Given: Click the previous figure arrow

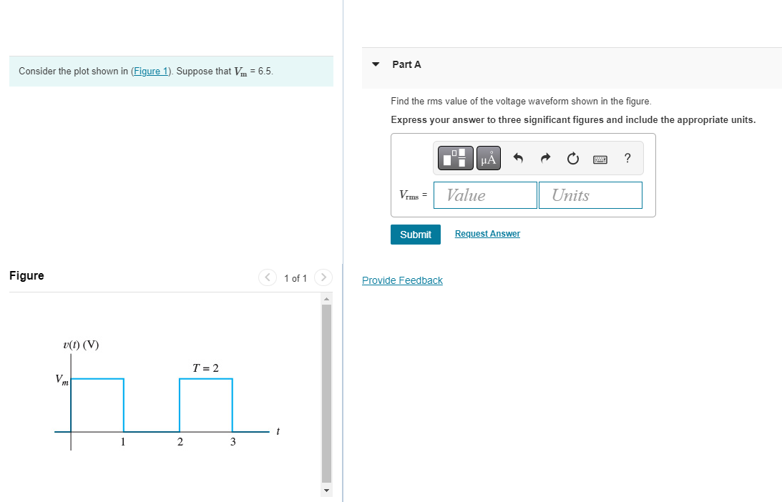Looking at the screenshot, I should (267, 277).
